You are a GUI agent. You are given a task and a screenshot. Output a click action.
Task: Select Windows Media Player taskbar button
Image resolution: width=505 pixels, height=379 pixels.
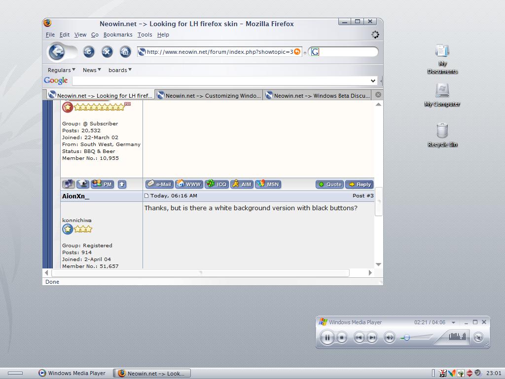coord(72,373)
